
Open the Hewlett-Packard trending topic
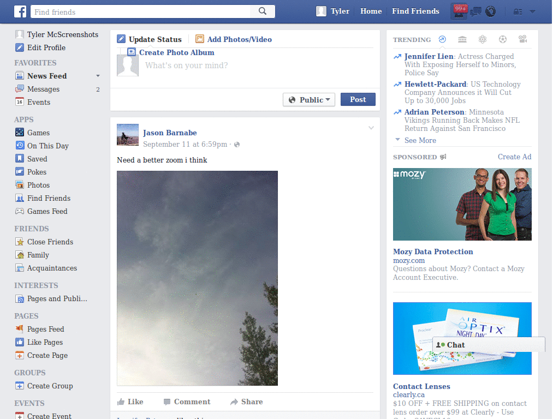tap(435, 84)
